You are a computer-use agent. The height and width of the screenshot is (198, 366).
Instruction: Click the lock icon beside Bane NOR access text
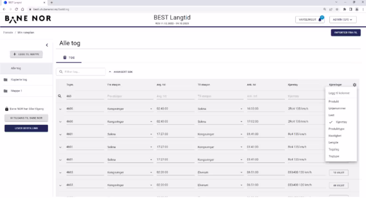click(x=7, y=109)
